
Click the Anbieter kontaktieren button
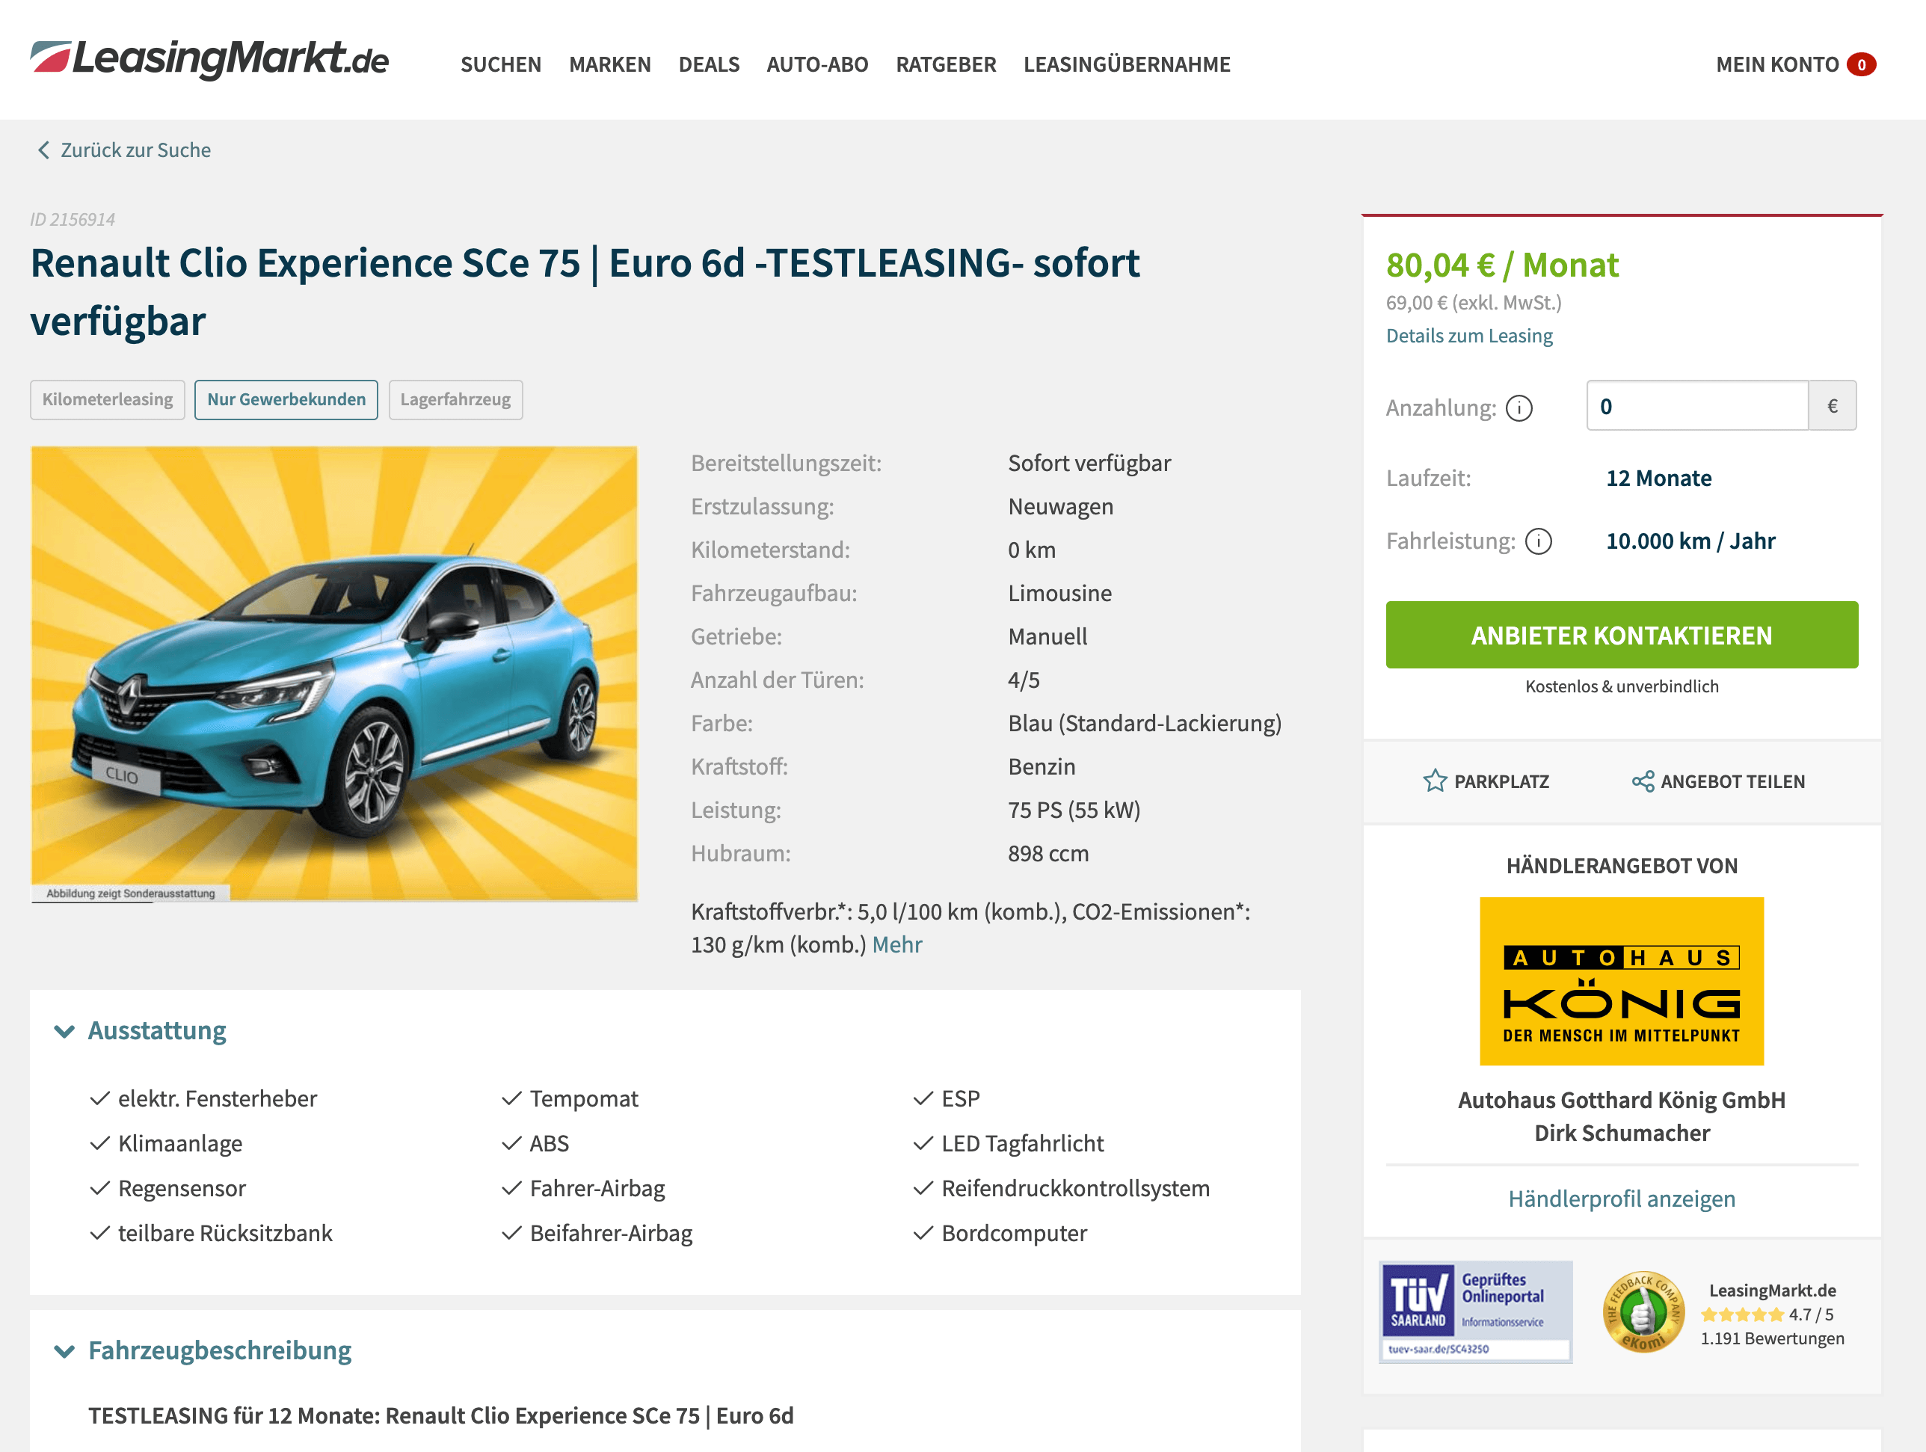pyautogui.click(x=1621, y=635)
